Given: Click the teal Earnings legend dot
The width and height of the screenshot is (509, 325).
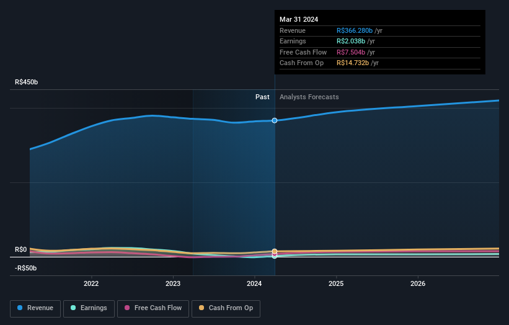Looking at the screenshot, I should [73, 308].
